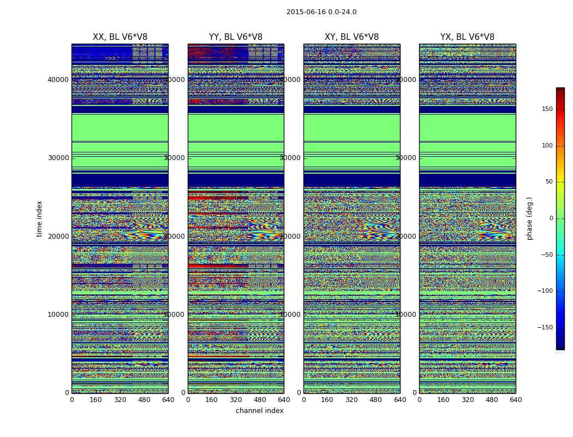The image size is (573, 437).
Task: Click the −100 tick label on the colorbar
Action: (x=544, y=291)
